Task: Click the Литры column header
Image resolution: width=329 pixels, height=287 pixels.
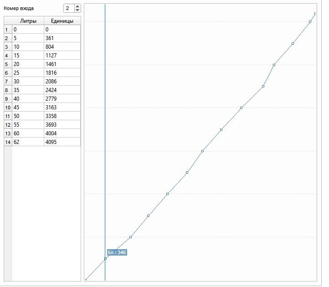Action: (28, 20)
